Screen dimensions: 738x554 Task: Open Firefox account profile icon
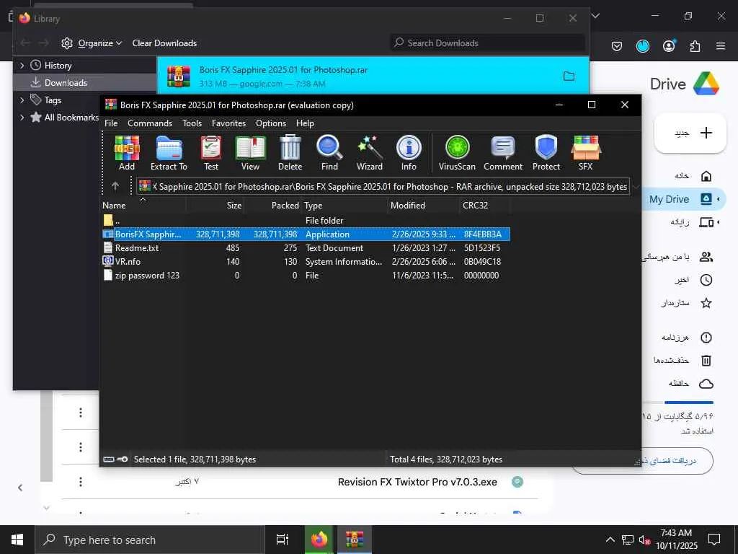[668, 45]
